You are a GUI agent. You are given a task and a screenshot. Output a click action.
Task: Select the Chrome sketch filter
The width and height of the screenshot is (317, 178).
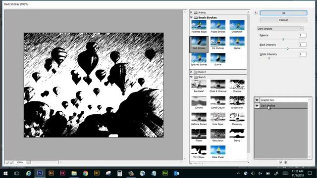pyautogui.click(x=199, y=102)
